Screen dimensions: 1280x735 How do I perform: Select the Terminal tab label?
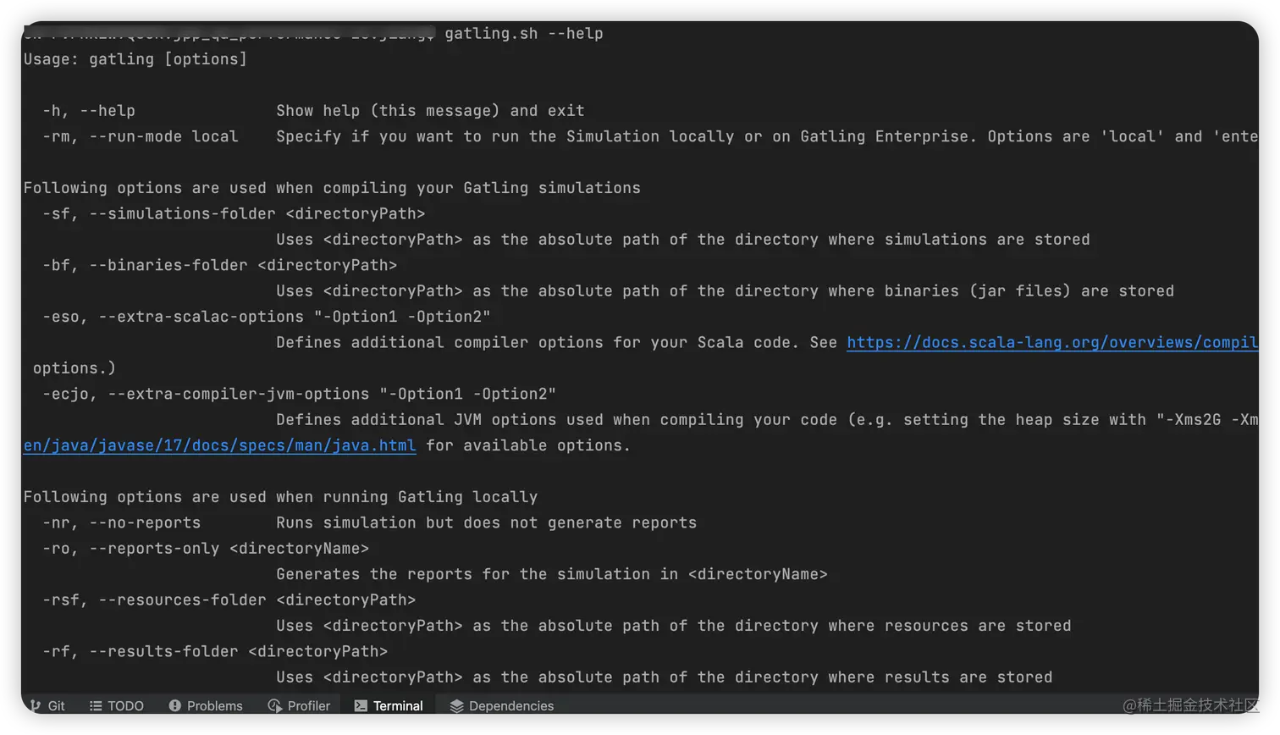click(398, 705)
